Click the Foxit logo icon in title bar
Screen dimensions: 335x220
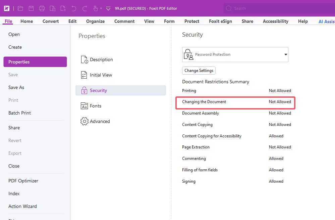[7, 8]
